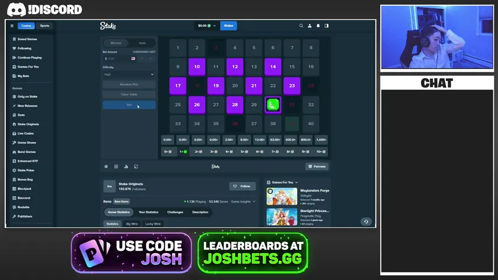
Task: Deselect Keno tile 10
Action: click(197, 66)
